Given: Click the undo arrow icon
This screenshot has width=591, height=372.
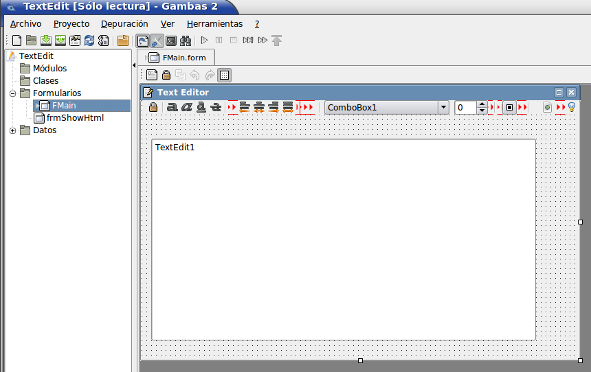Looking at the screenshot, I should pos(195,75).
